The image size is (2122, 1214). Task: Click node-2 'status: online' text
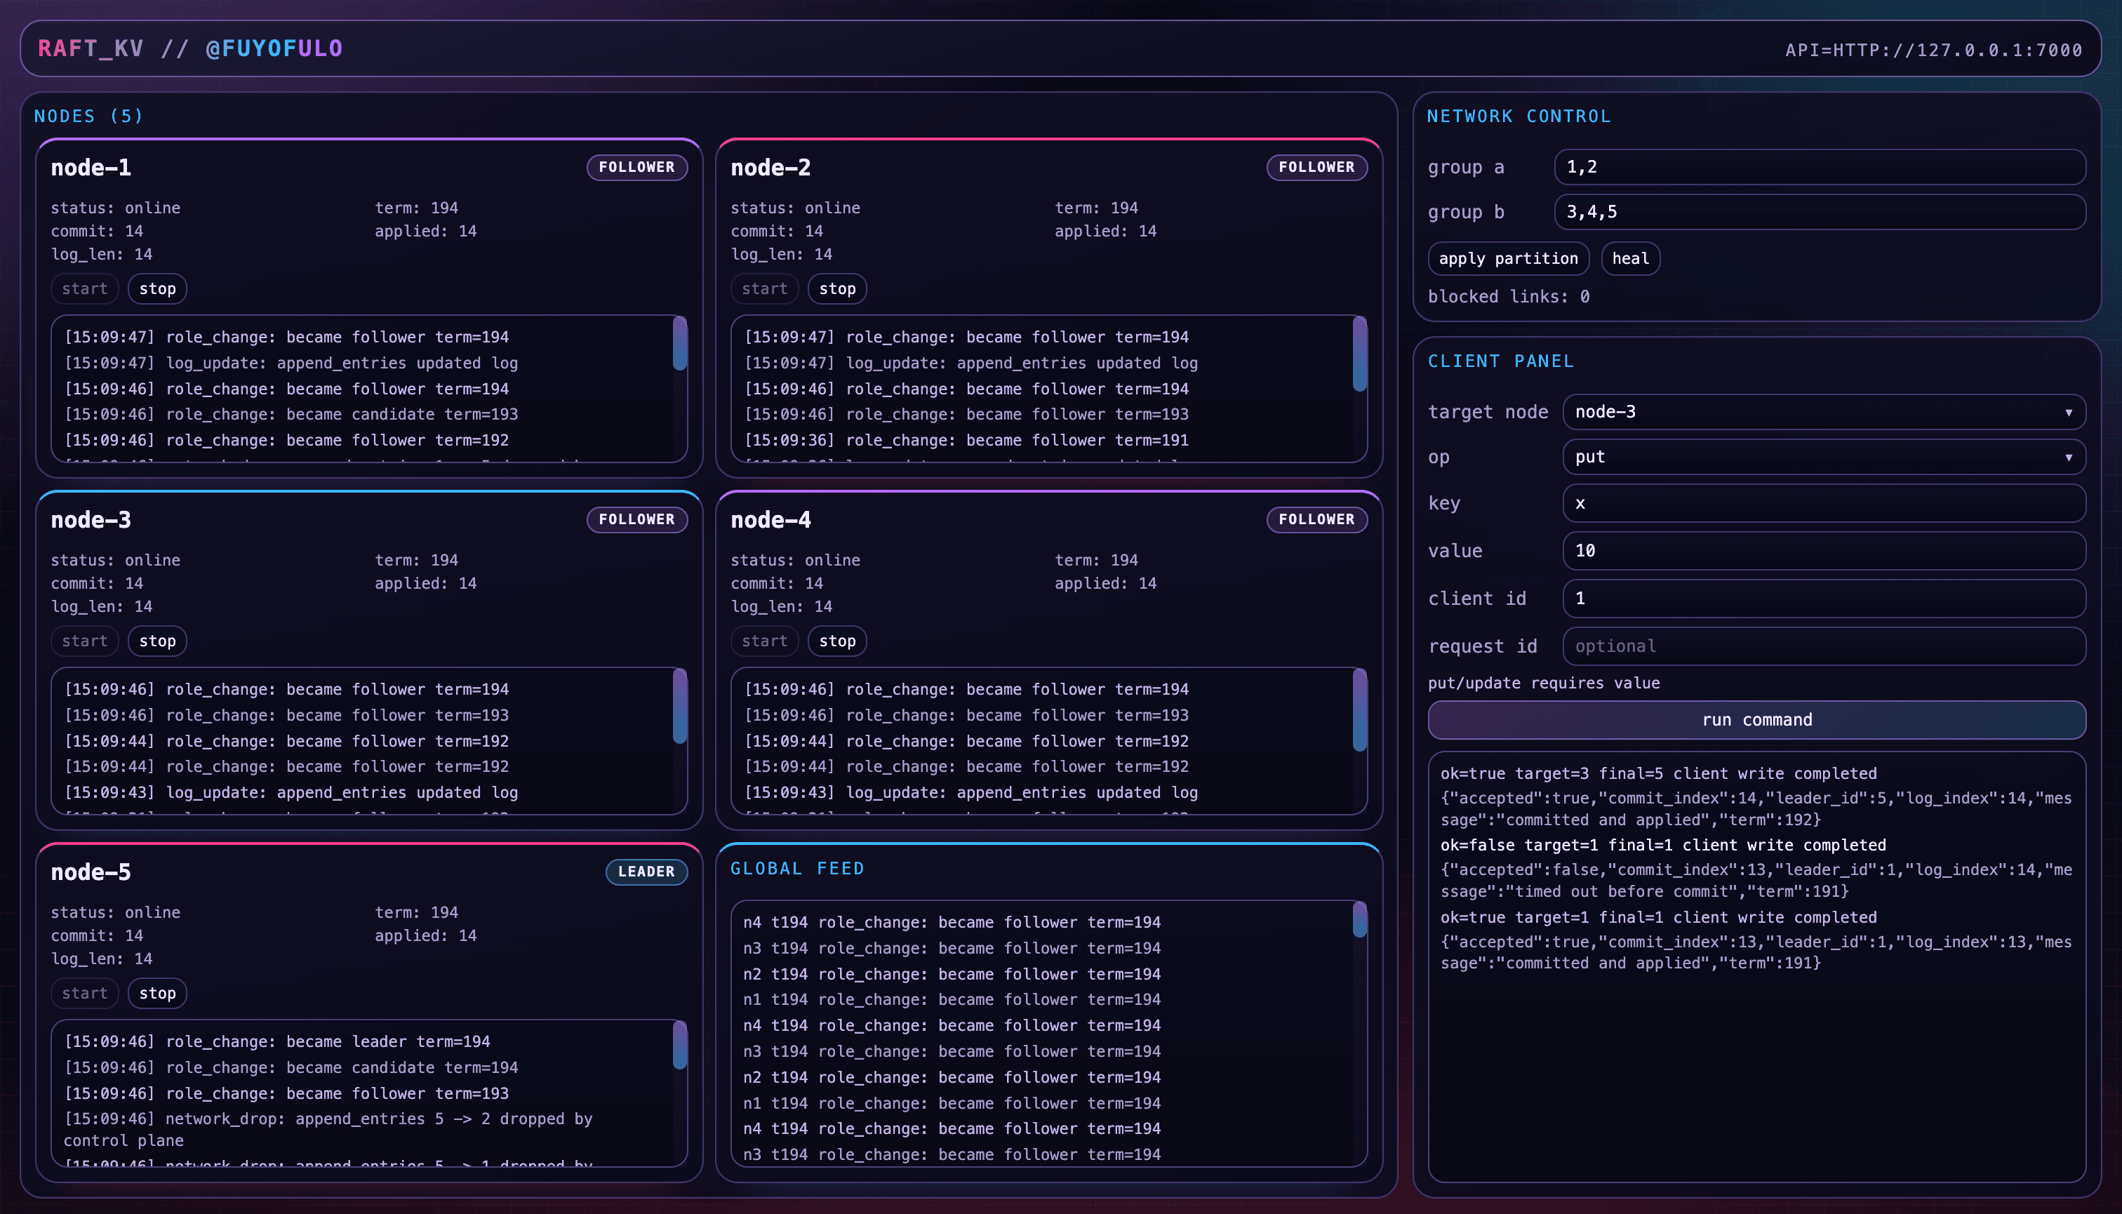pos(796,208)
